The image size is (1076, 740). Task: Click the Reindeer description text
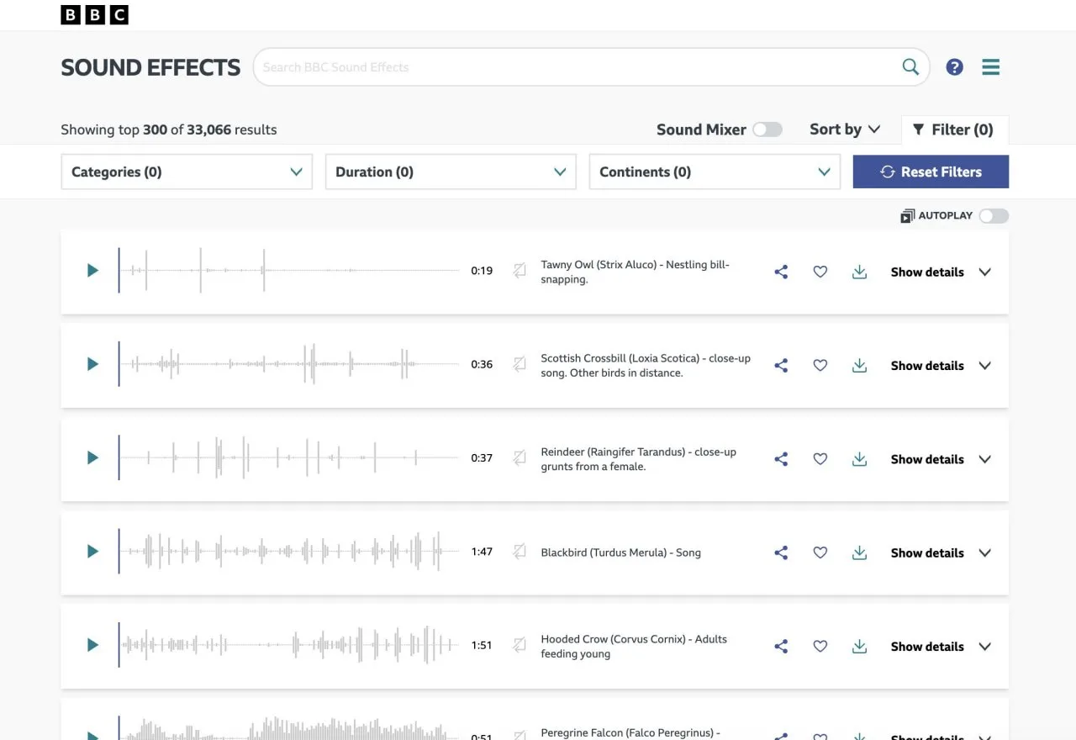click(x=639, y=459)
